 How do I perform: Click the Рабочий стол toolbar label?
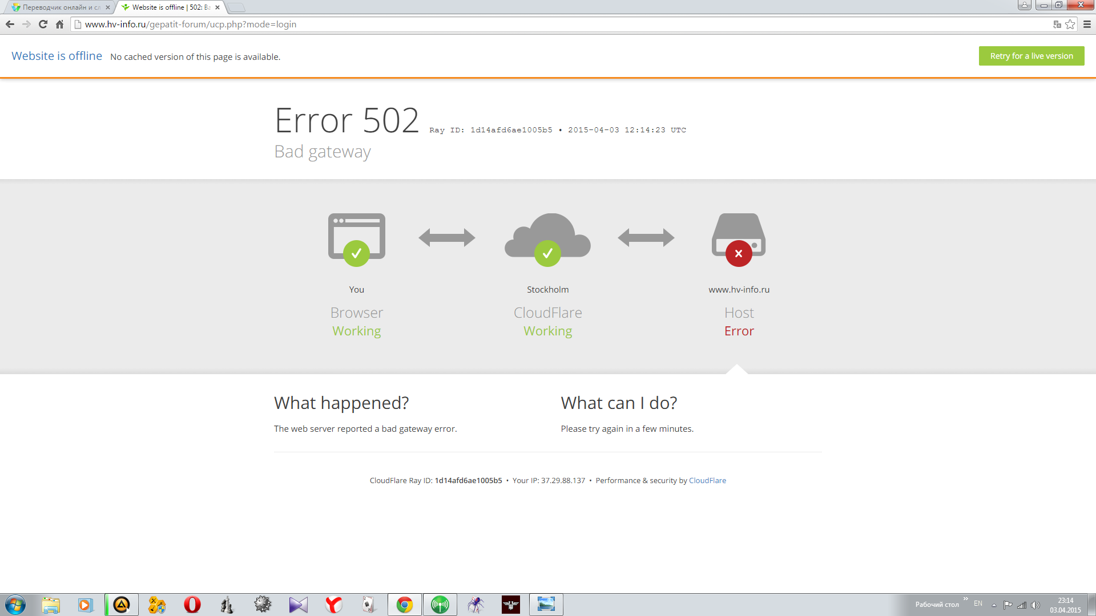pos(937,605)
